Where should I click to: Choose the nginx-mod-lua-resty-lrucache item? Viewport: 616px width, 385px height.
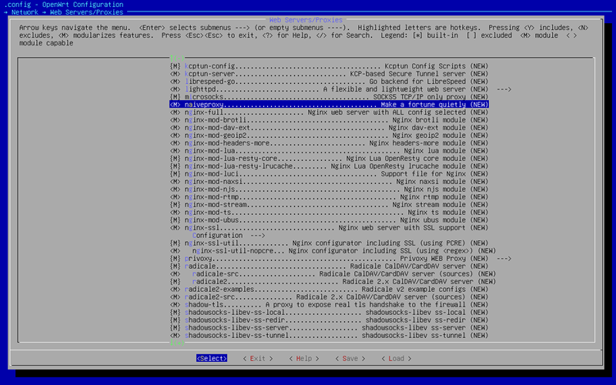pos(329,166)
